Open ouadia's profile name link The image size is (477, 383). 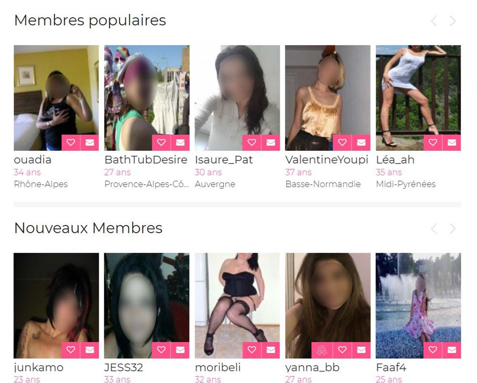[32, 160]
